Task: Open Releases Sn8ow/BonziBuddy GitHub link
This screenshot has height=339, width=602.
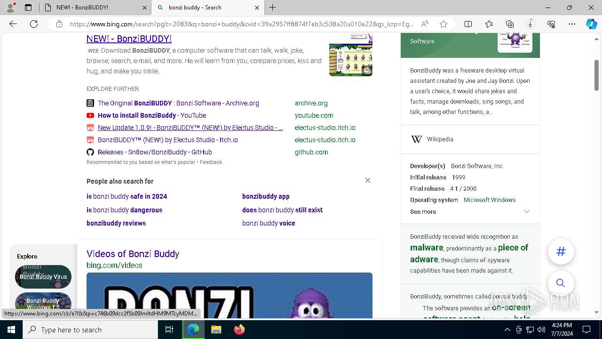Action: point(155,152)
